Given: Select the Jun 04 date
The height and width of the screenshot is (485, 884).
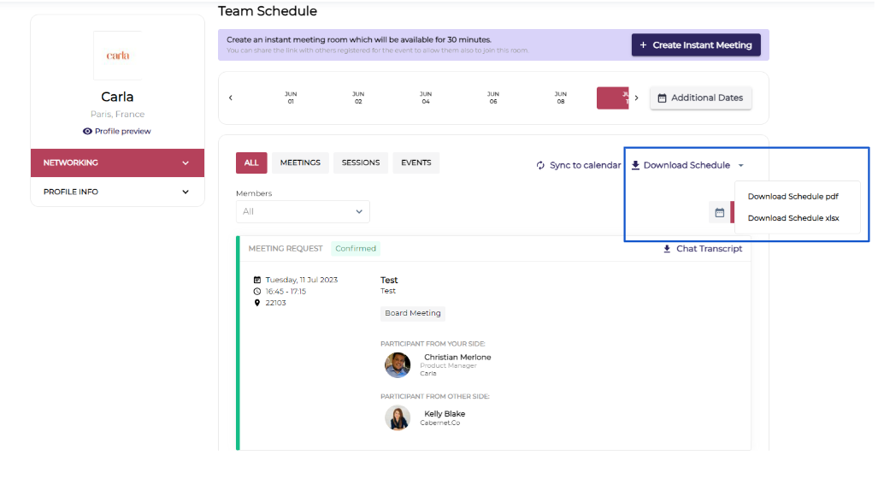Looking at the screenshot, I should coord(426,98).
